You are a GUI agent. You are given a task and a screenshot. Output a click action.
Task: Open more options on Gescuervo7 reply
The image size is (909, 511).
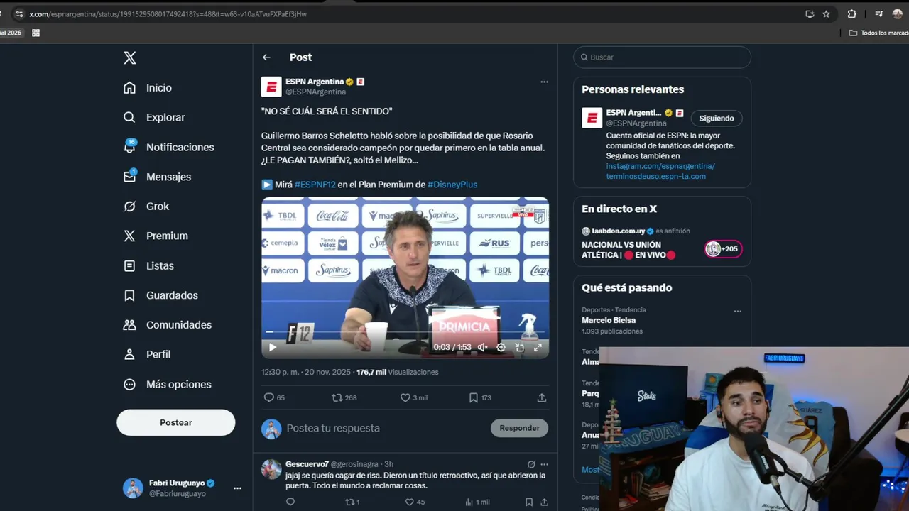coord(544,464)
